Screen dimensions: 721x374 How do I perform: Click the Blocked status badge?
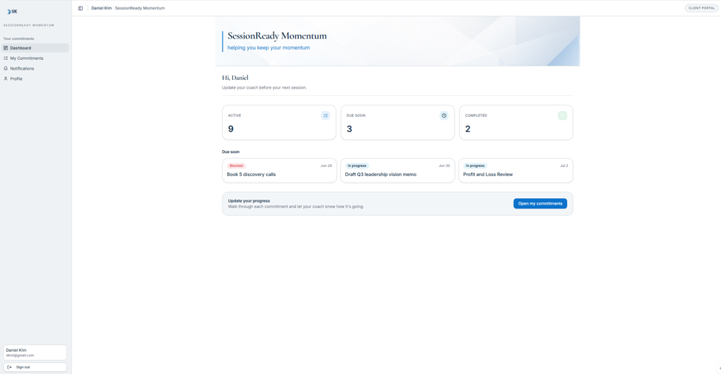coord(237,166)
